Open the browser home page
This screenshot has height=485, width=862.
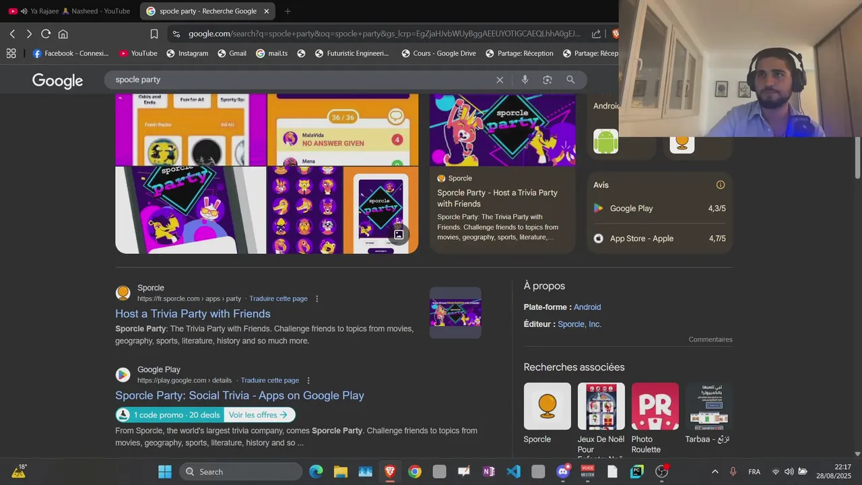coord(63,34)
